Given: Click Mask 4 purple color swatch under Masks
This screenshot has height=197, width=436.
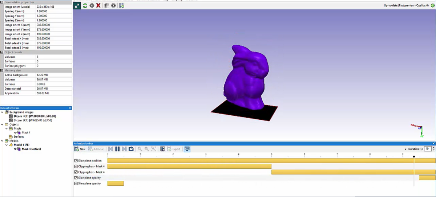Looking at the screenshot, I should pyautogui.click(x=19, y=133).
